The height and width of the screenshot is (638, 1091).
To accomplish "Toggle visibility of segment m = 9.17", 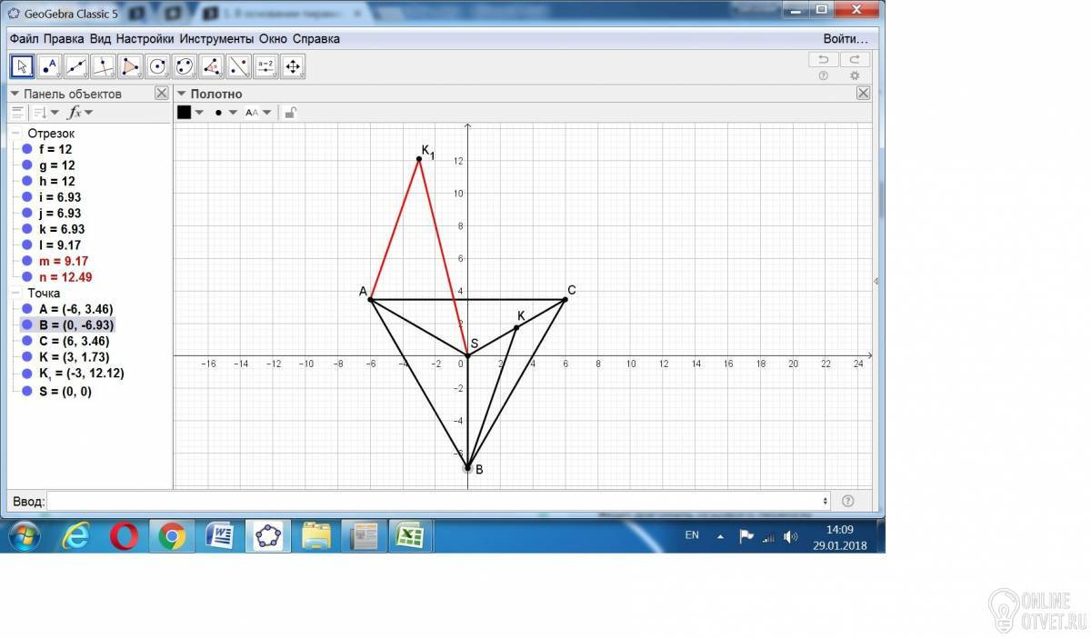I will [27, 261].
